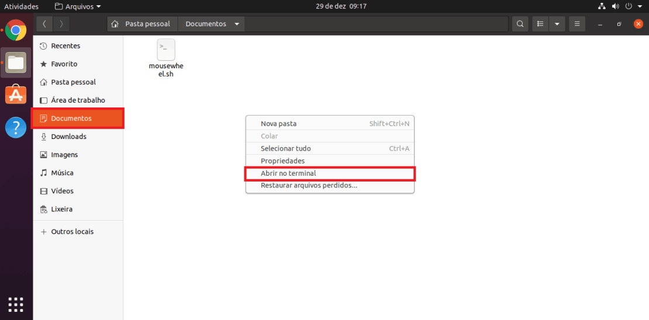Screen dimensions: 649x320
Task: Launch Ubuntu Software from the dock
Action: (x=16, y=95)
